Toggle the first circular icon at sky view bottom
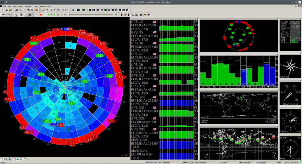Image resolution: width=302 pixels, height=164 pixels. point(3,159)
